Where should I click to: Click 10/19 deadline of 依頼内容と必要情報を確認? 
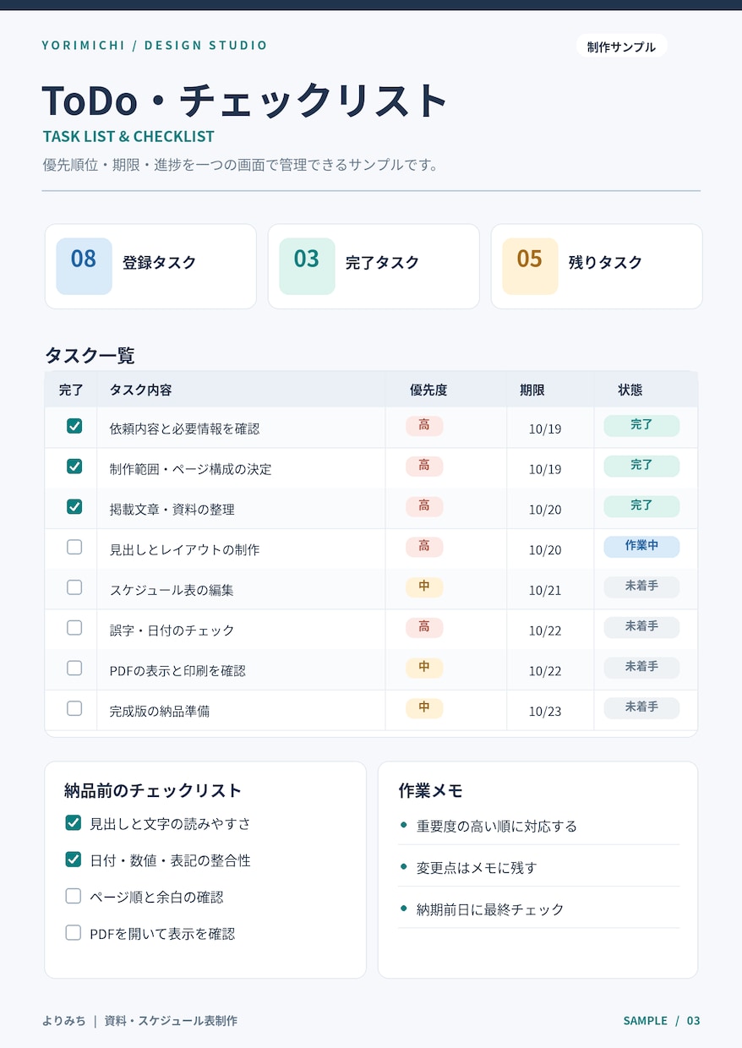click(x=545, y=428)
